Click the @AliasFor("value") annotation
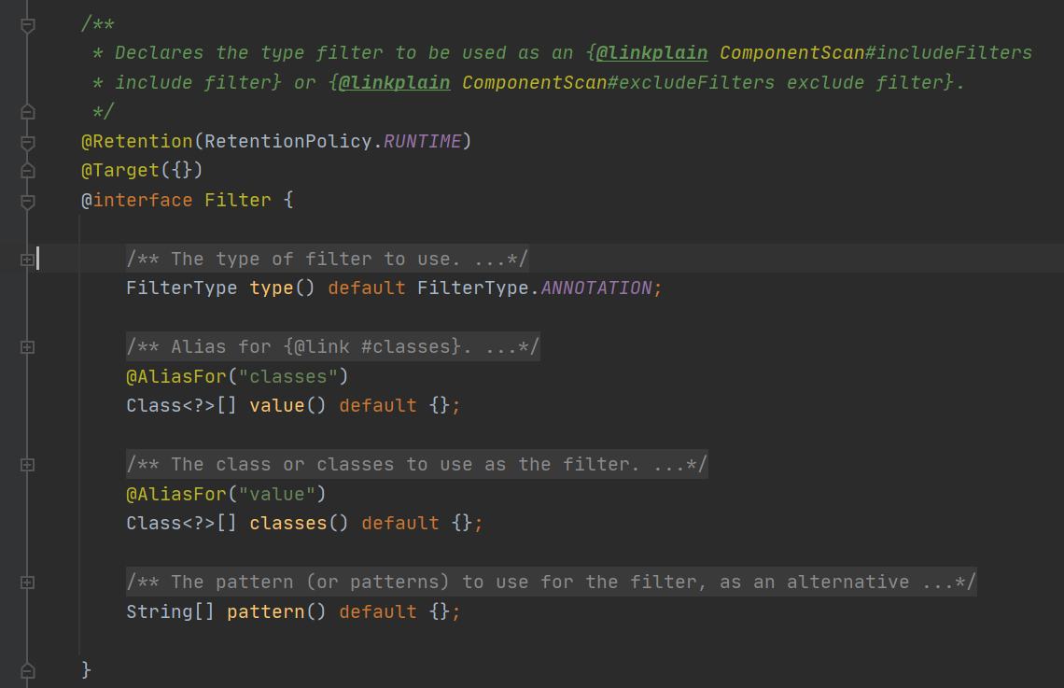This screenshot has height=688, width=1064. (x=226, y=494)
